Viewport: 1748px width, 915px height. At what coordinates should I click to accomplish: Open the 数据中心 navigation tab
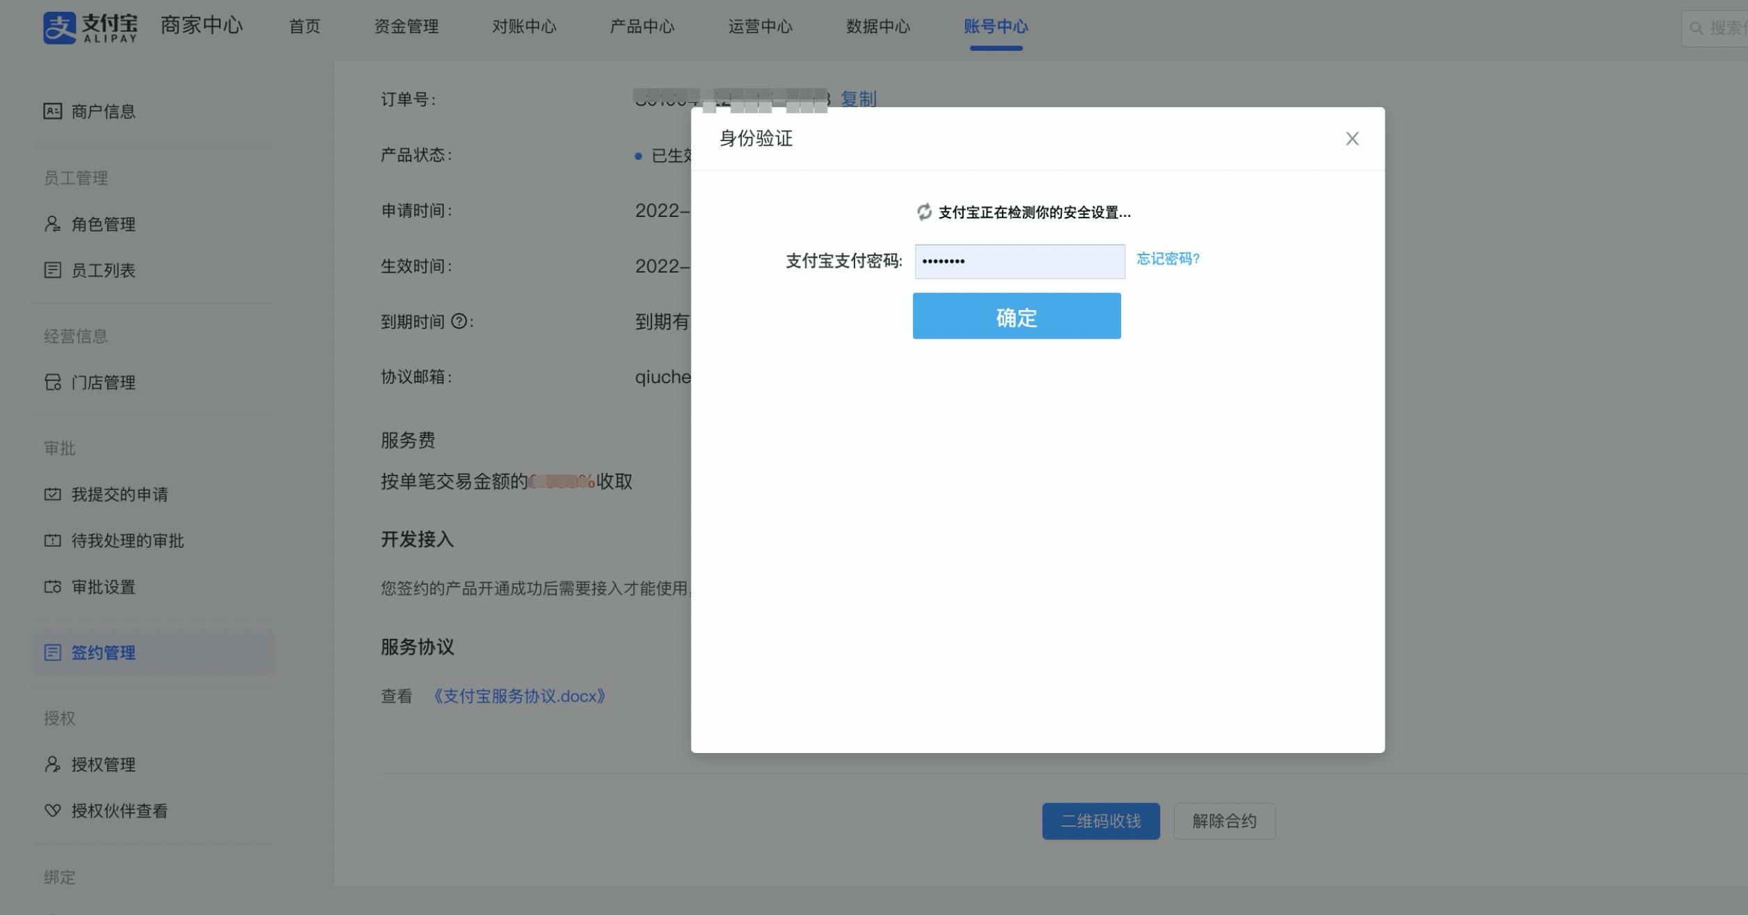click(877, 26)
